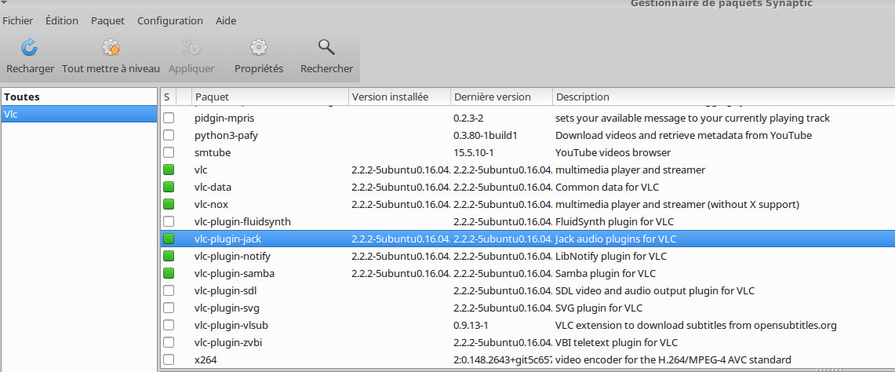Open the Édition menu

62,20
